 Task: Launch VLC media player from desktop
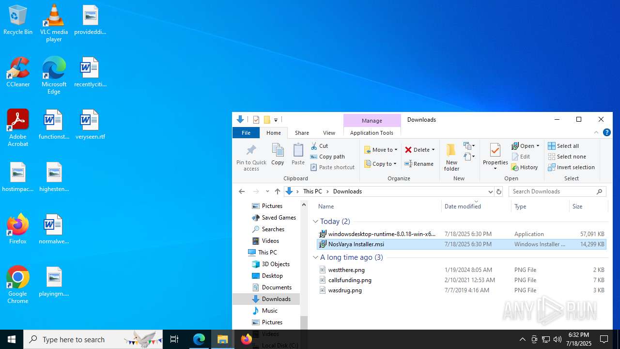pos(54,23)
